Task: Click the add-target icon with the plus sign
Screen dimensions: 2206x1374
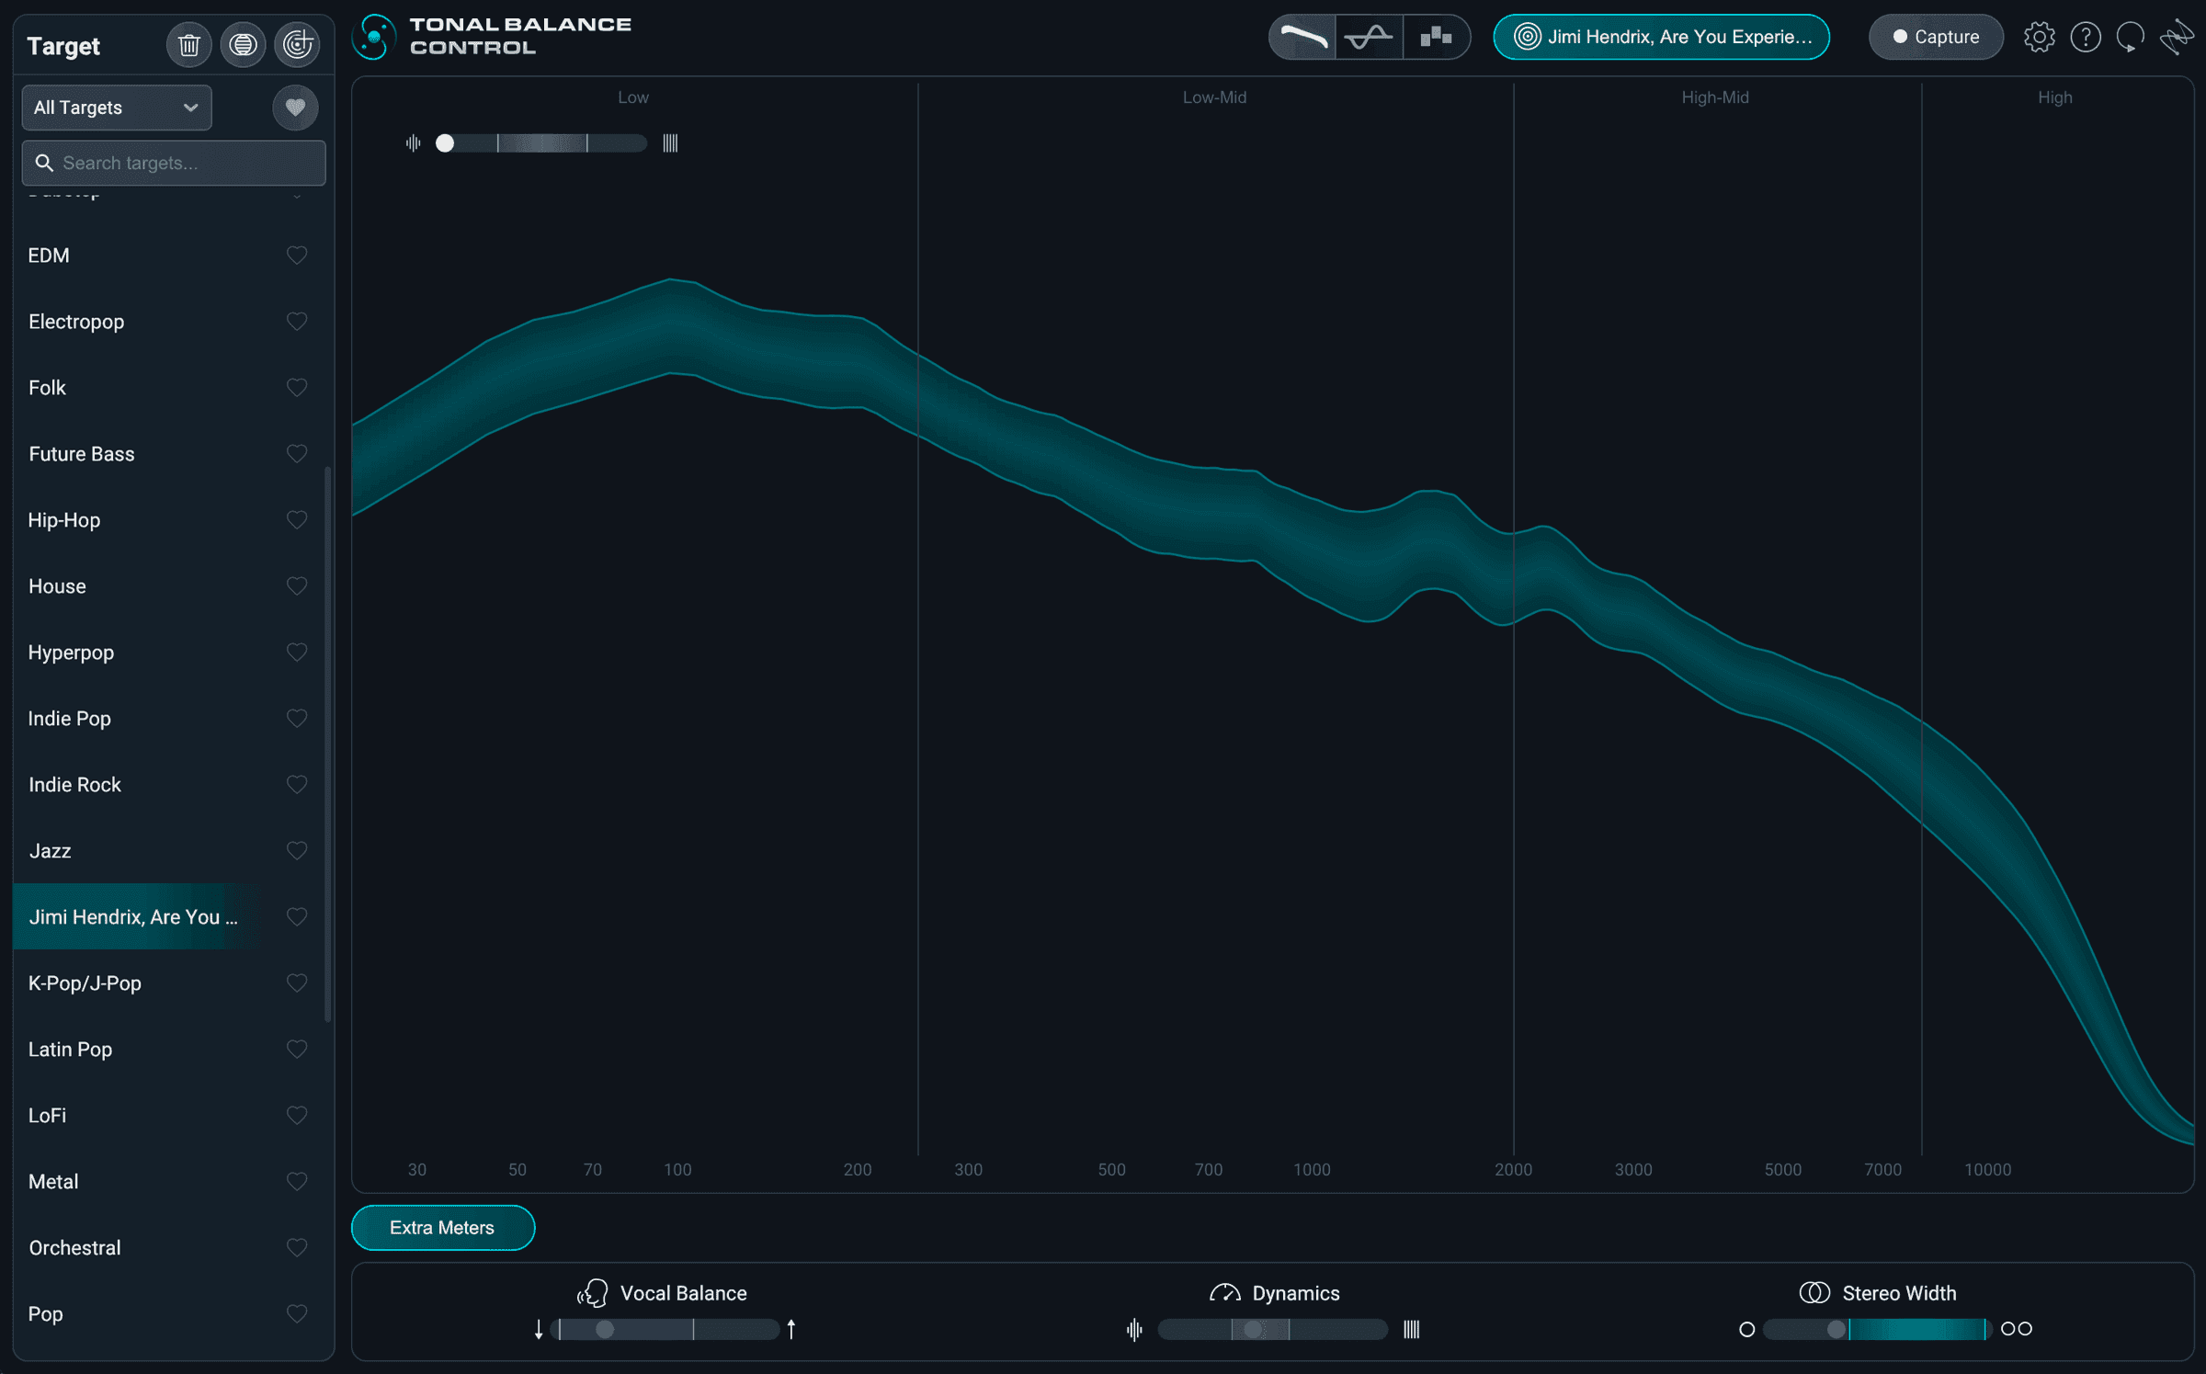Action: click(297, 44)
